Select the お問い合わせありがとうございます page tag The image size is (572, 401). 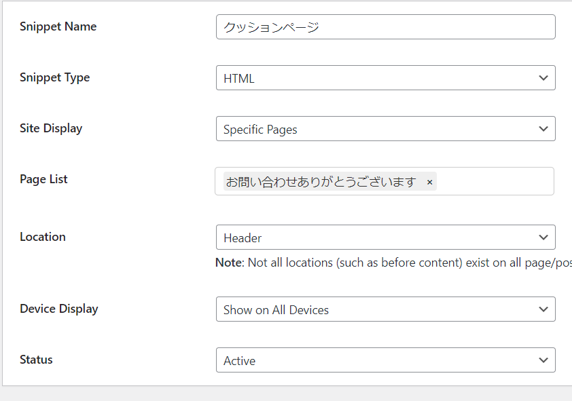pos(321,182)
